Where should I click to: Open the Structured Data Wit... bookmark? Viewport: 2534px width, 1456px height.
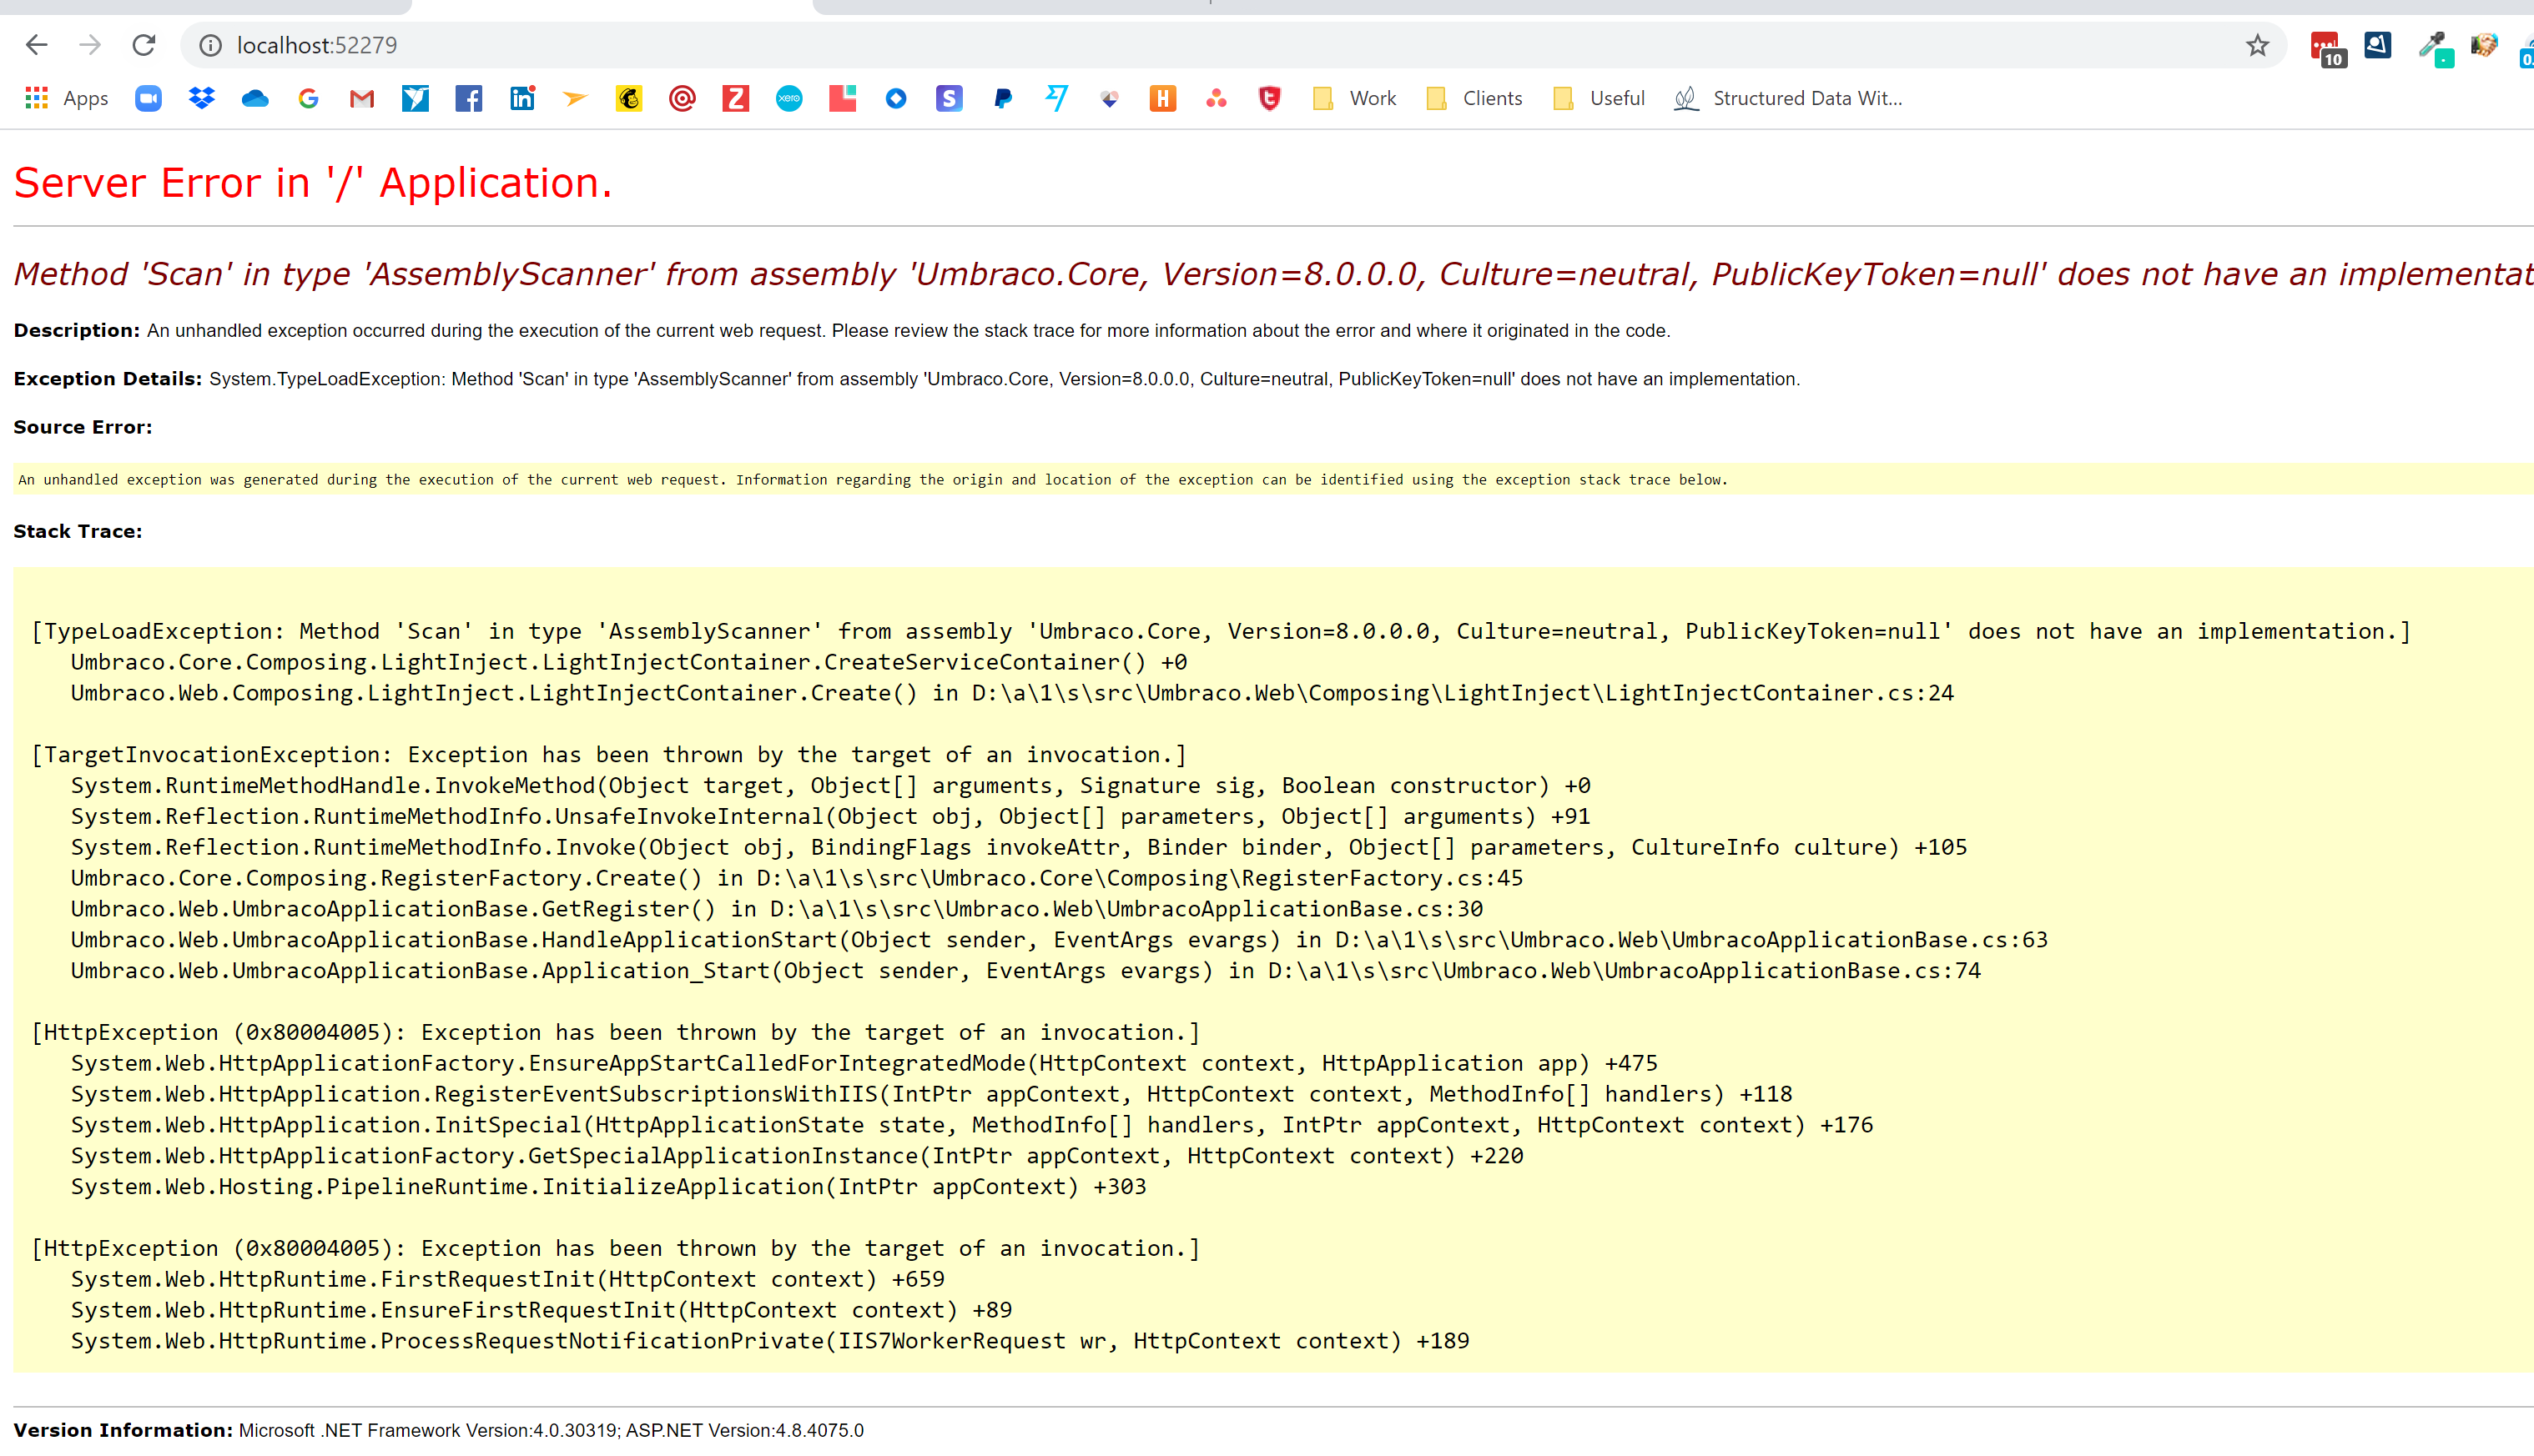click(x=1789, y=98)
